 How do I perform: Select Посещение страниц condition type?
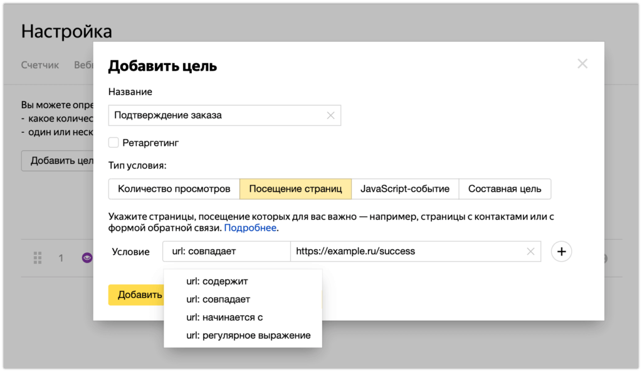295,189
